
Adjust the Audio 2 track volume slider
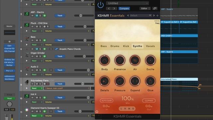click(84, 70)
